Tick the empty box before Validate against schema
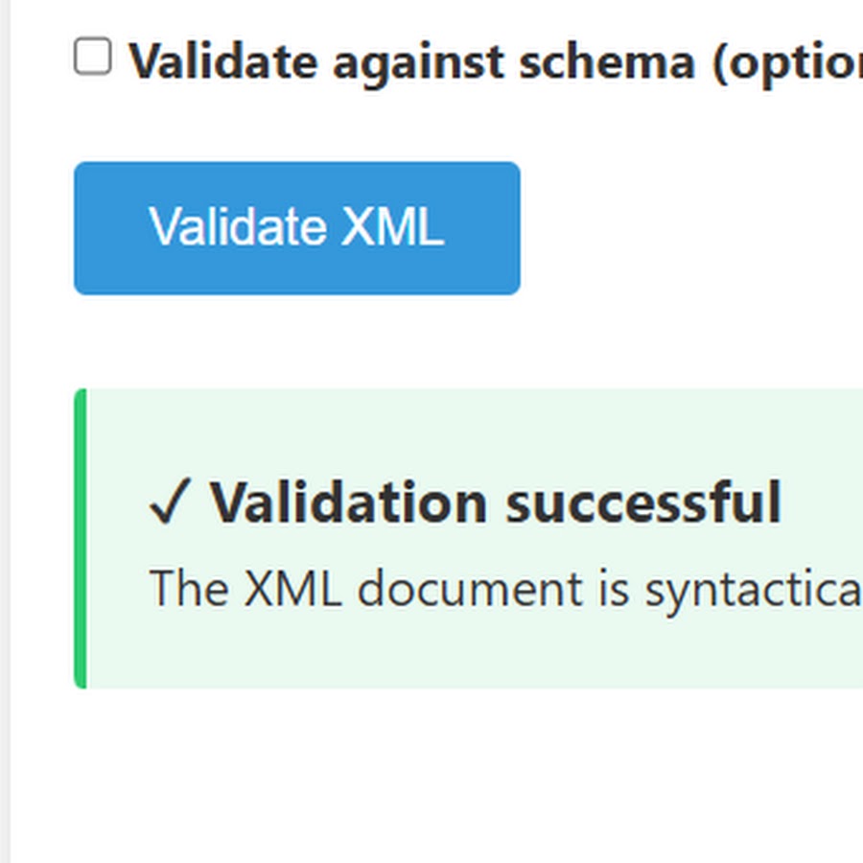Screen dimensions: 863x863 93,57
